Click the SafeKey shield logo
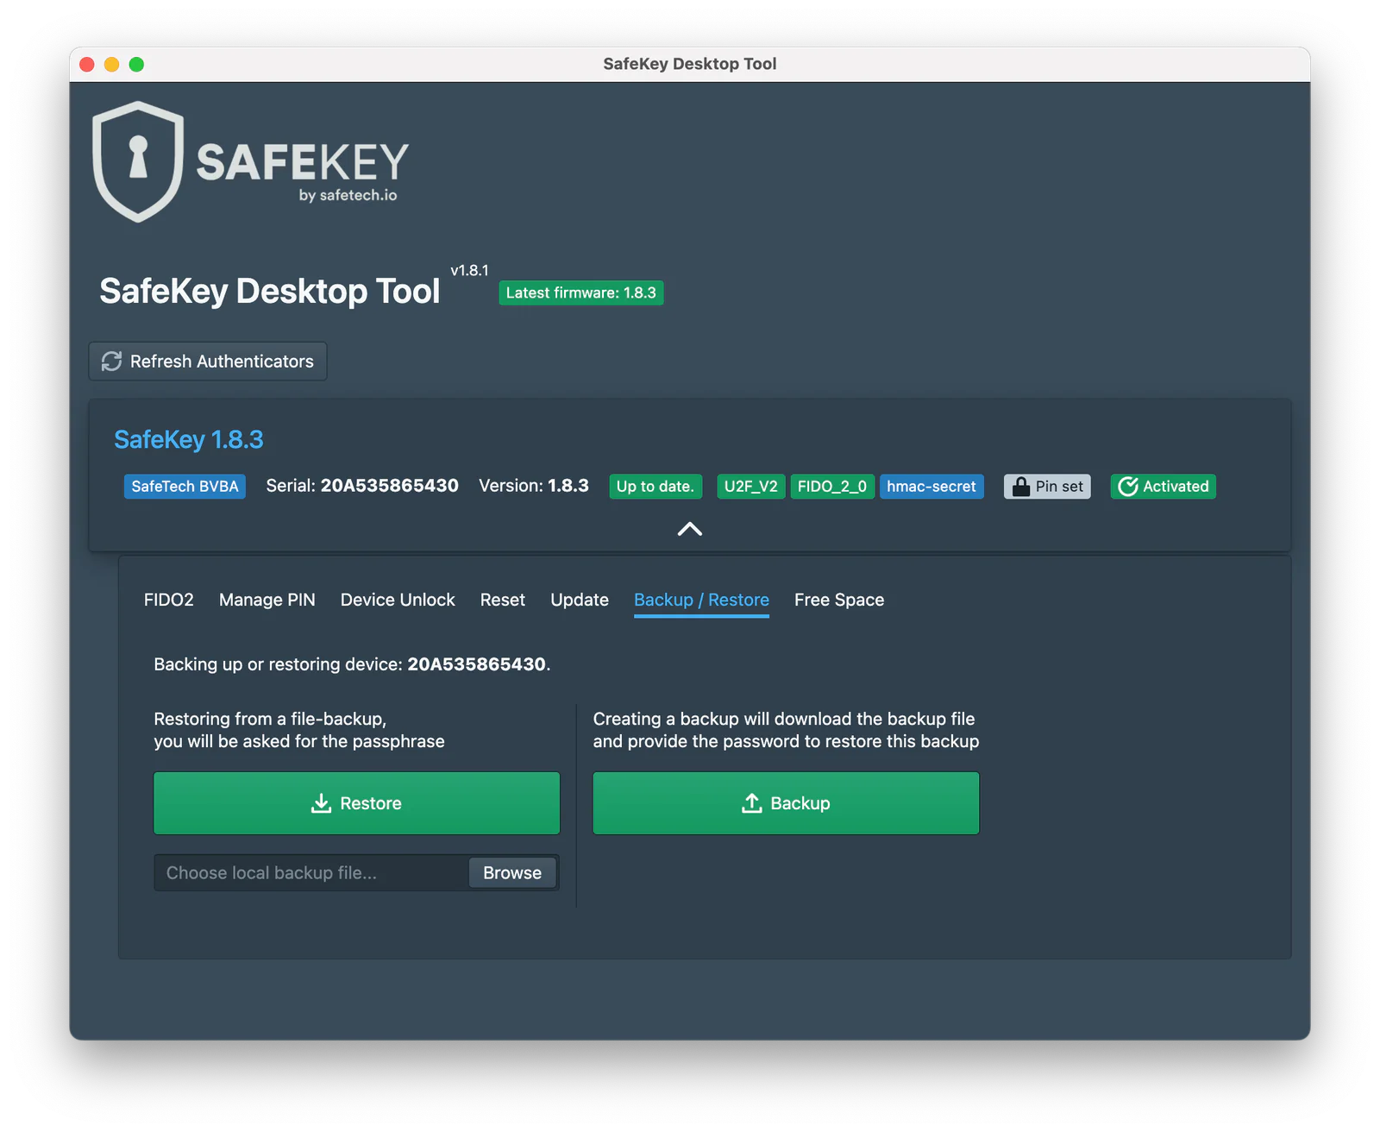 [138, 161]
